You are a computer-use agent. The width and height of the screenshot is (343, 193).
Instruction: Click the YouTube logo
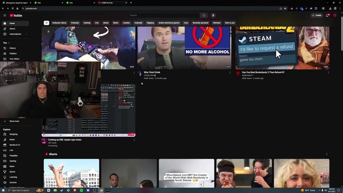16,15
